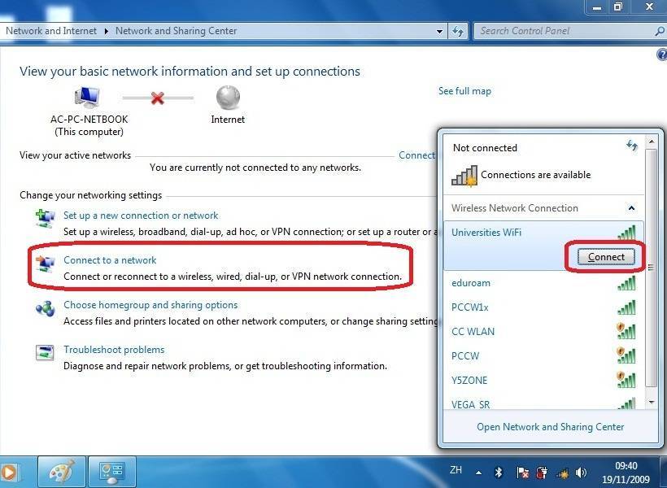Image resolution: width=667 pixels, height=488 pixels.
Task: Click the Search Control Panel field
Action: [564, 31]
